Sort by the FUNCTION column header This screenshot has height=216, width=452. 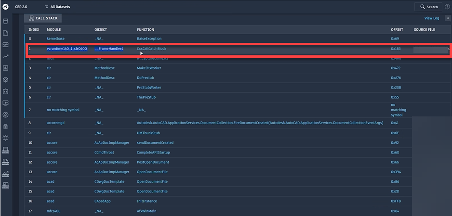click(x=146, y=30)
